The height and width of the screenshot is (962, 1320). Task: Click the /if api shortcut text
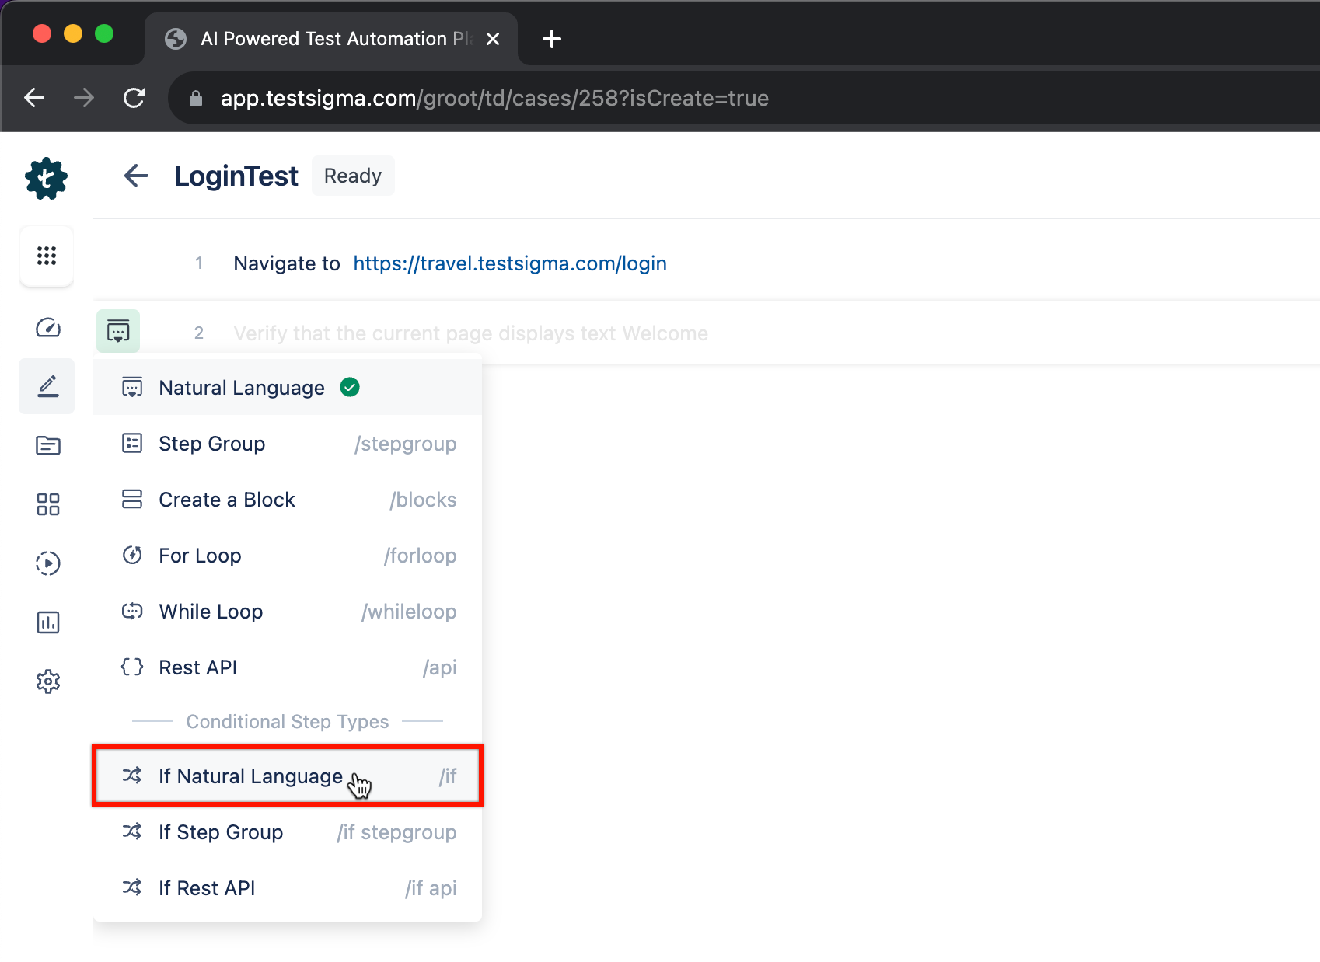[431, 888]
